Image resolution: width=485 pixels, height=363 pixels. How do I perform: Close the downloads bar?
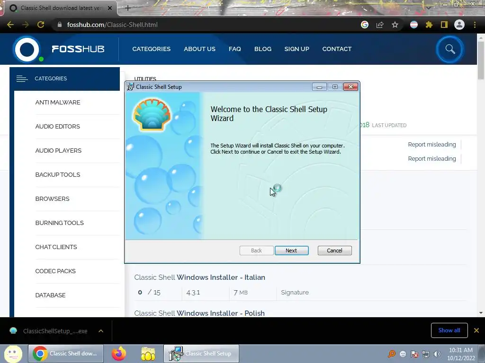[476, 330]
